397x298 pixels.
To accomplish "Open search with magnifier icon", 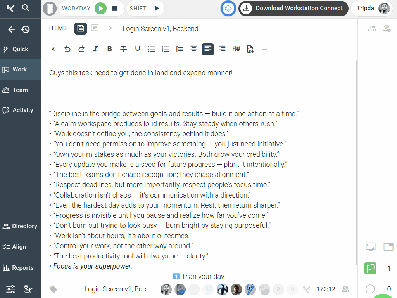I will point(26,8).
